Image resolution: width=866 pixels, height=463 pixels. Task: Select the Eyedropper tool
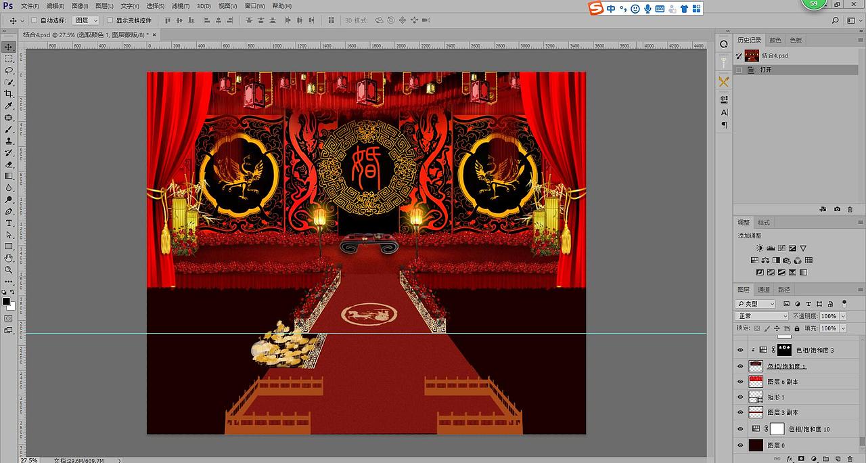[9, 106]
